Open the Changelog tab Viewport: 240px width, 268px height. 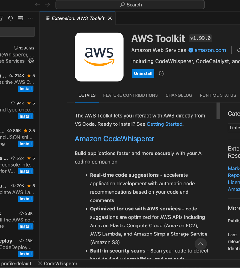pos(179,95)
